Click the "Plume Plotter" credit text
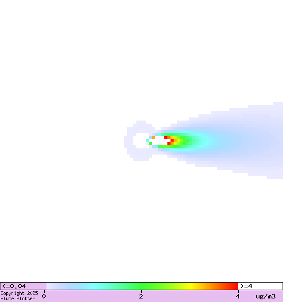The width and height of the screenshot is (283, 302). pyautogui.click(x=18, y=298)
